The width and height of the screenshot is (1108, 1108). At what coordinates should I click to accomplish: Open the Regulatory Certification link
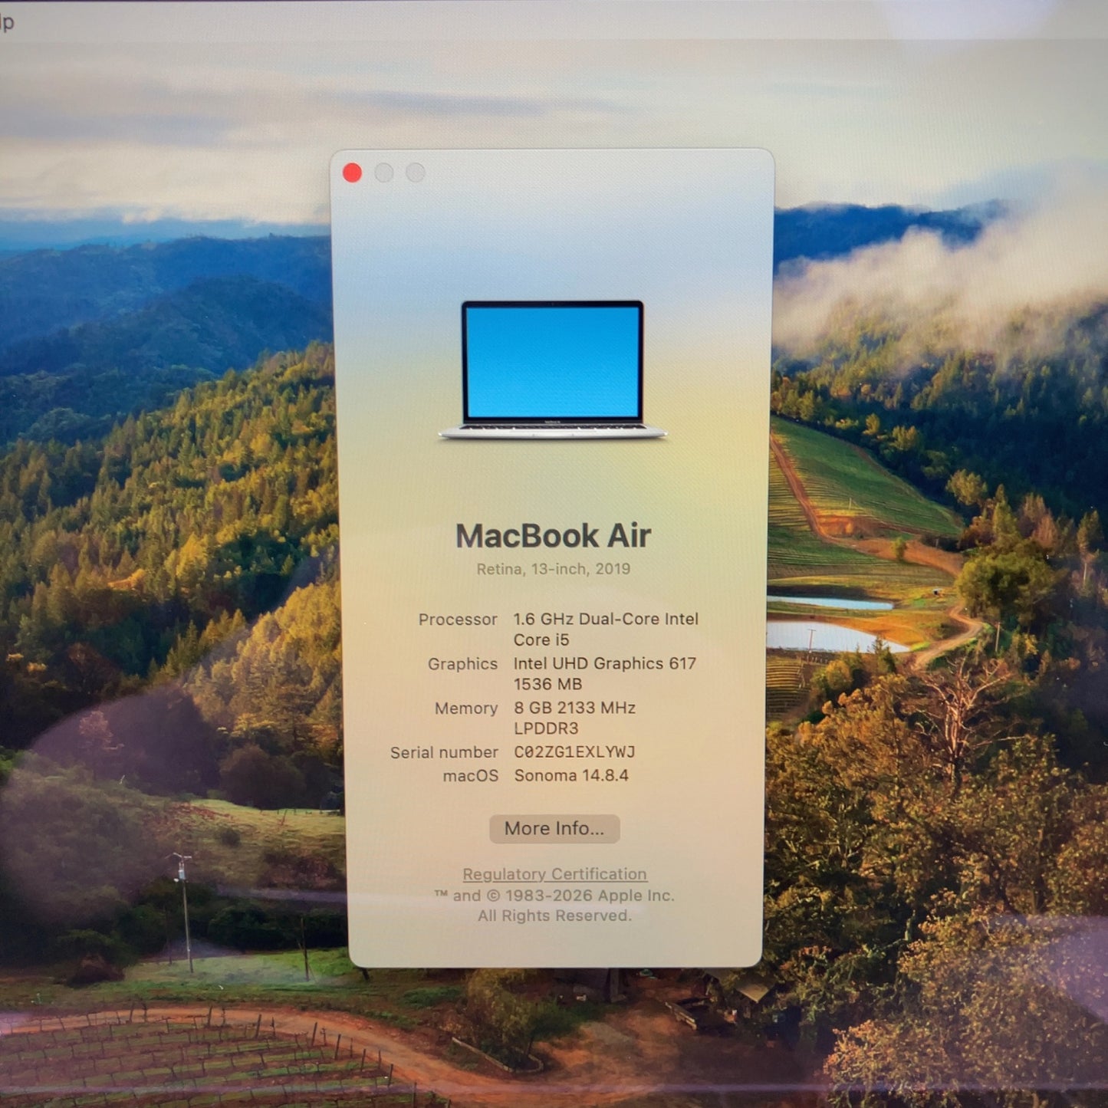[x=554, y=874]
